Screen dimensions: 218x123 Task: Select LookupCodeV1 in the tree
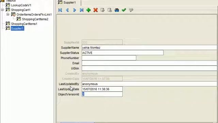pos(21,5)
